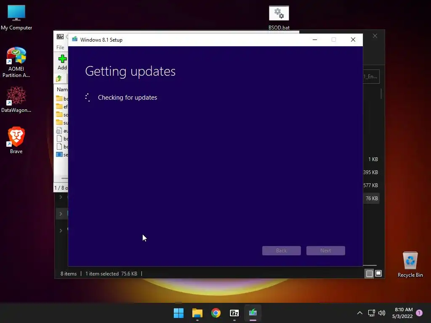Switch Explorer to large icons view
The width and height of the screenshot is (431, 323).
378,273
